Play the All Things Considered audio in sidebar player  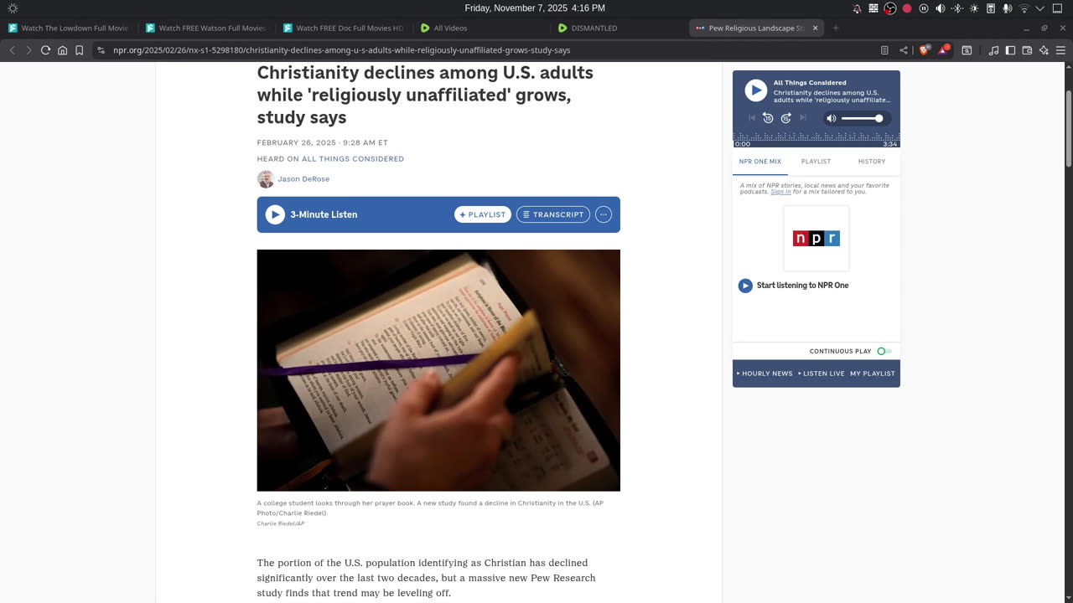[755, 90]
